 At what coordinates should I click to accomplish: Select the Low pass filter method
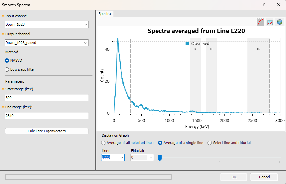point(7,69)
